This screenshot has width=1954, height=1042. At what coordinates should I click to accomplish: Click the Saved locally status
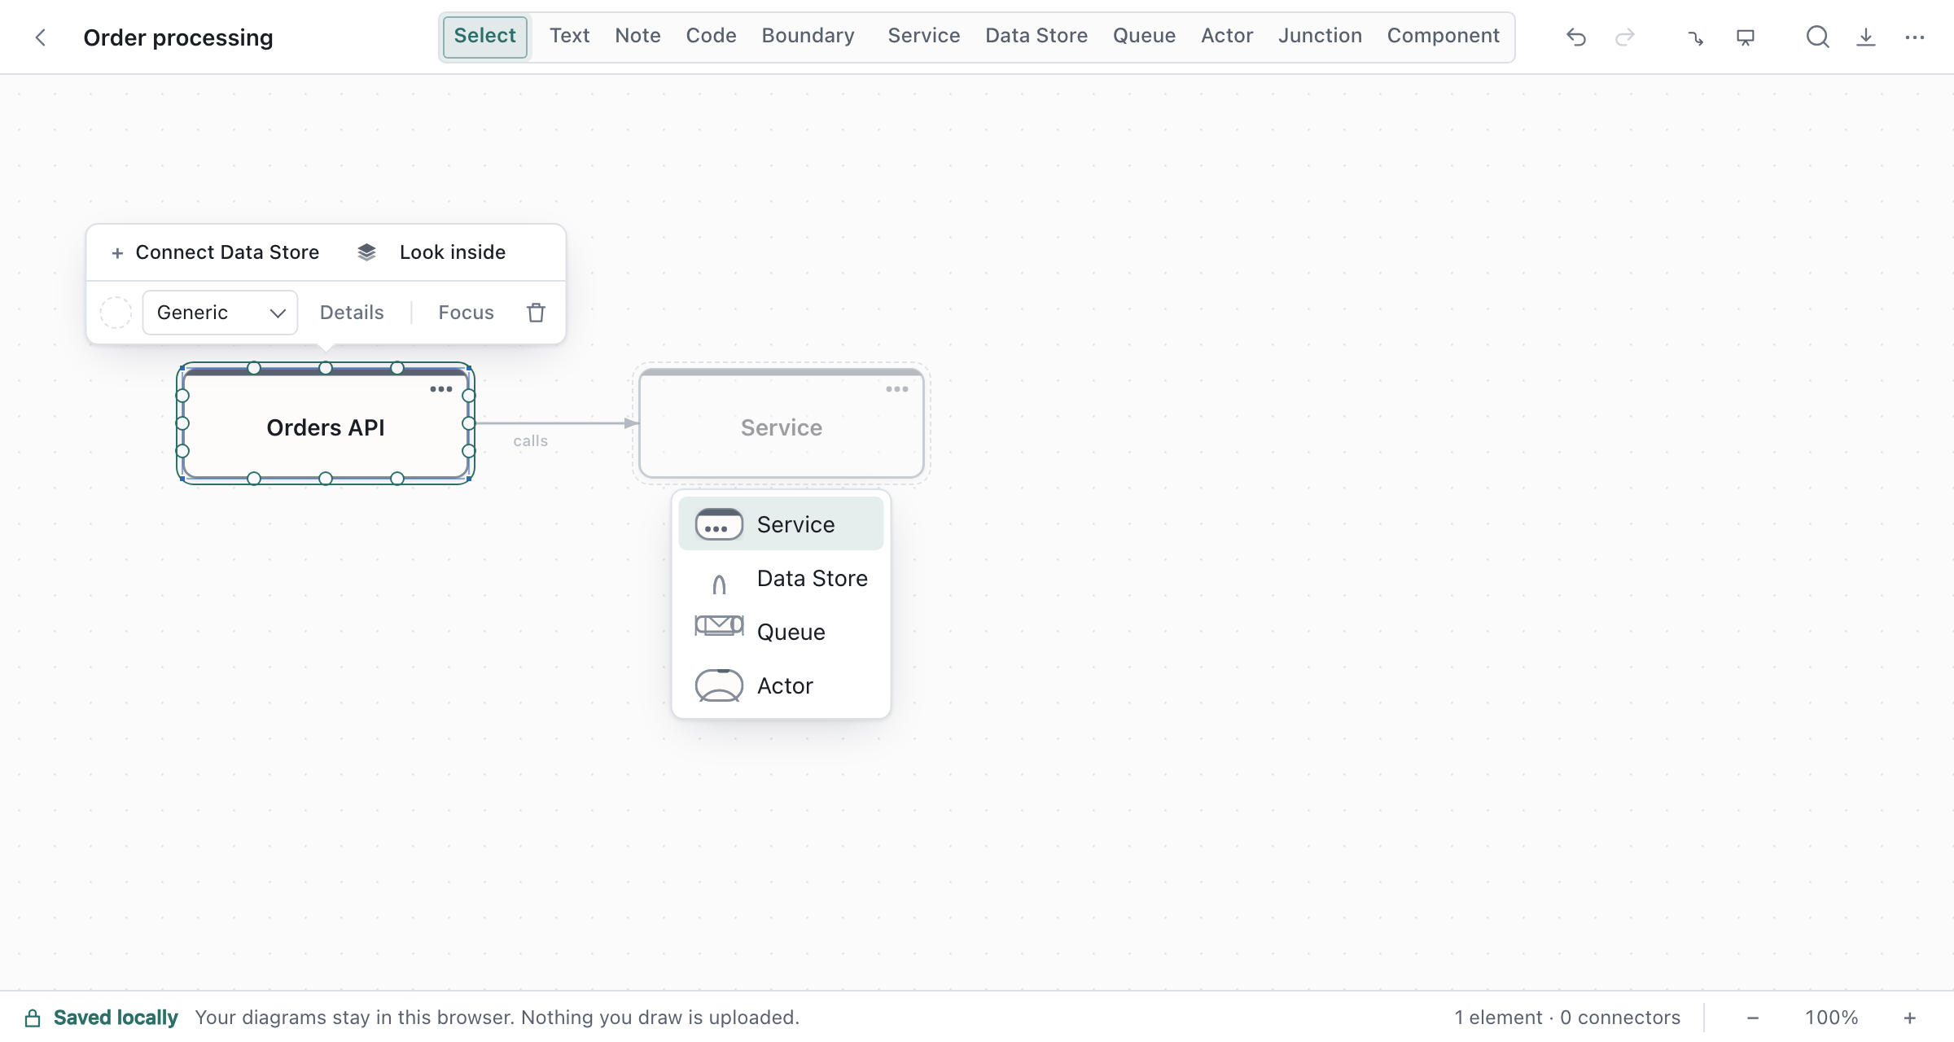coord(115,1018)
